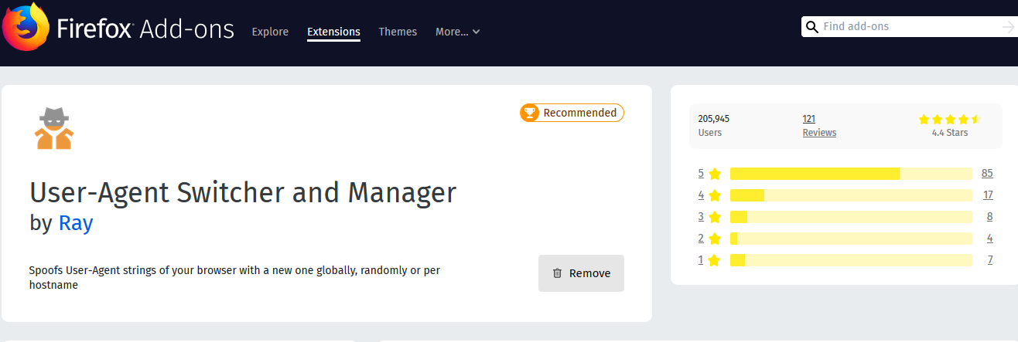Open the 85 five-star reviews count
The height and width of the screenshot is (342, 1018).
point(987,173)
